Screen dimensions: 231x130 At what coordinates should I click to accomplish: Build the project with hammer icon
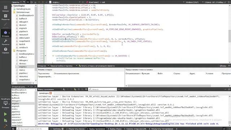click(5, 126)
